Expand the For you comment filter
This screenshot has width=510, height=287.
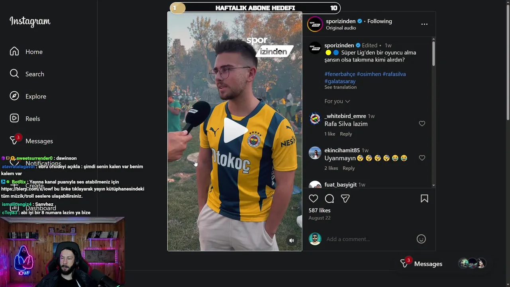tap(337, 101)
